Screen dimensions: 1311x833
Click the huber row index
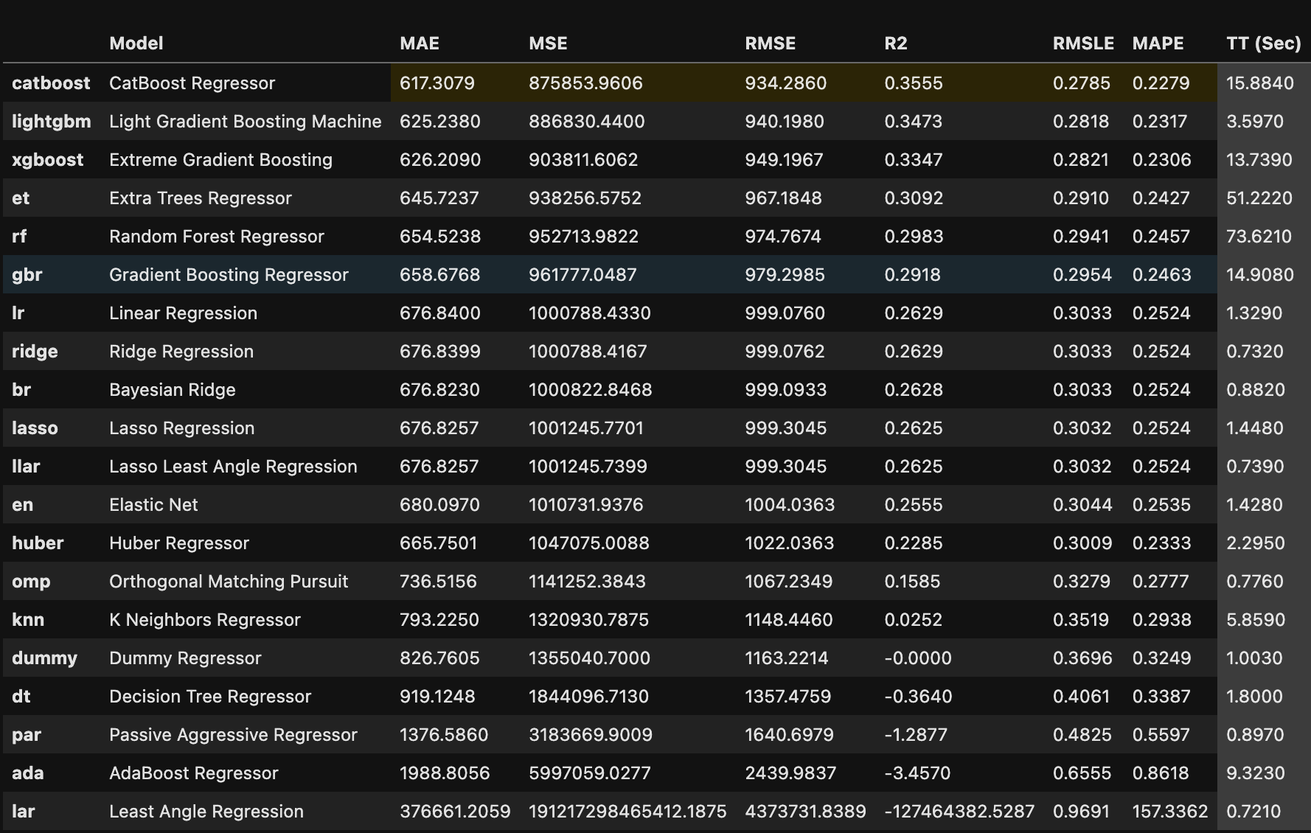coord(38,543)
